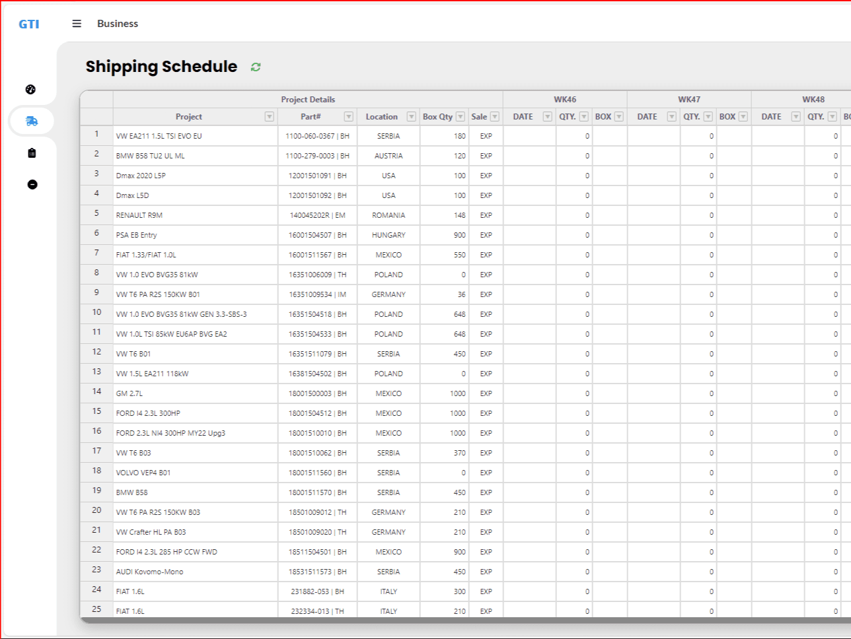Image resolution: width=851 pixels, height=639 pixels.
Task: Select row header 1
Action: [96, 135]
